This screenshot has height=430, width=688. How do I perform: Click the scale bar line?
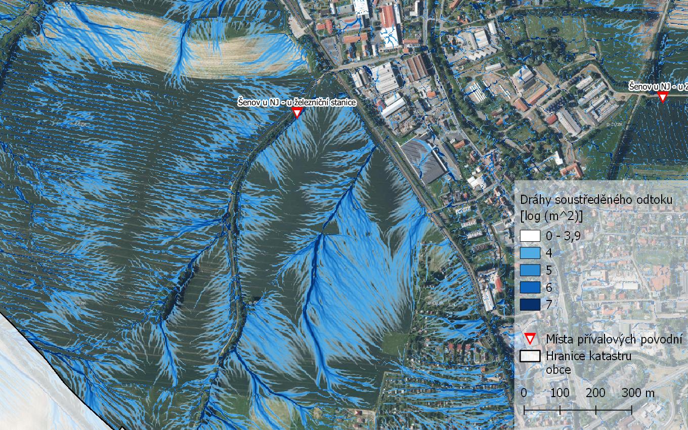click(577, 409)
